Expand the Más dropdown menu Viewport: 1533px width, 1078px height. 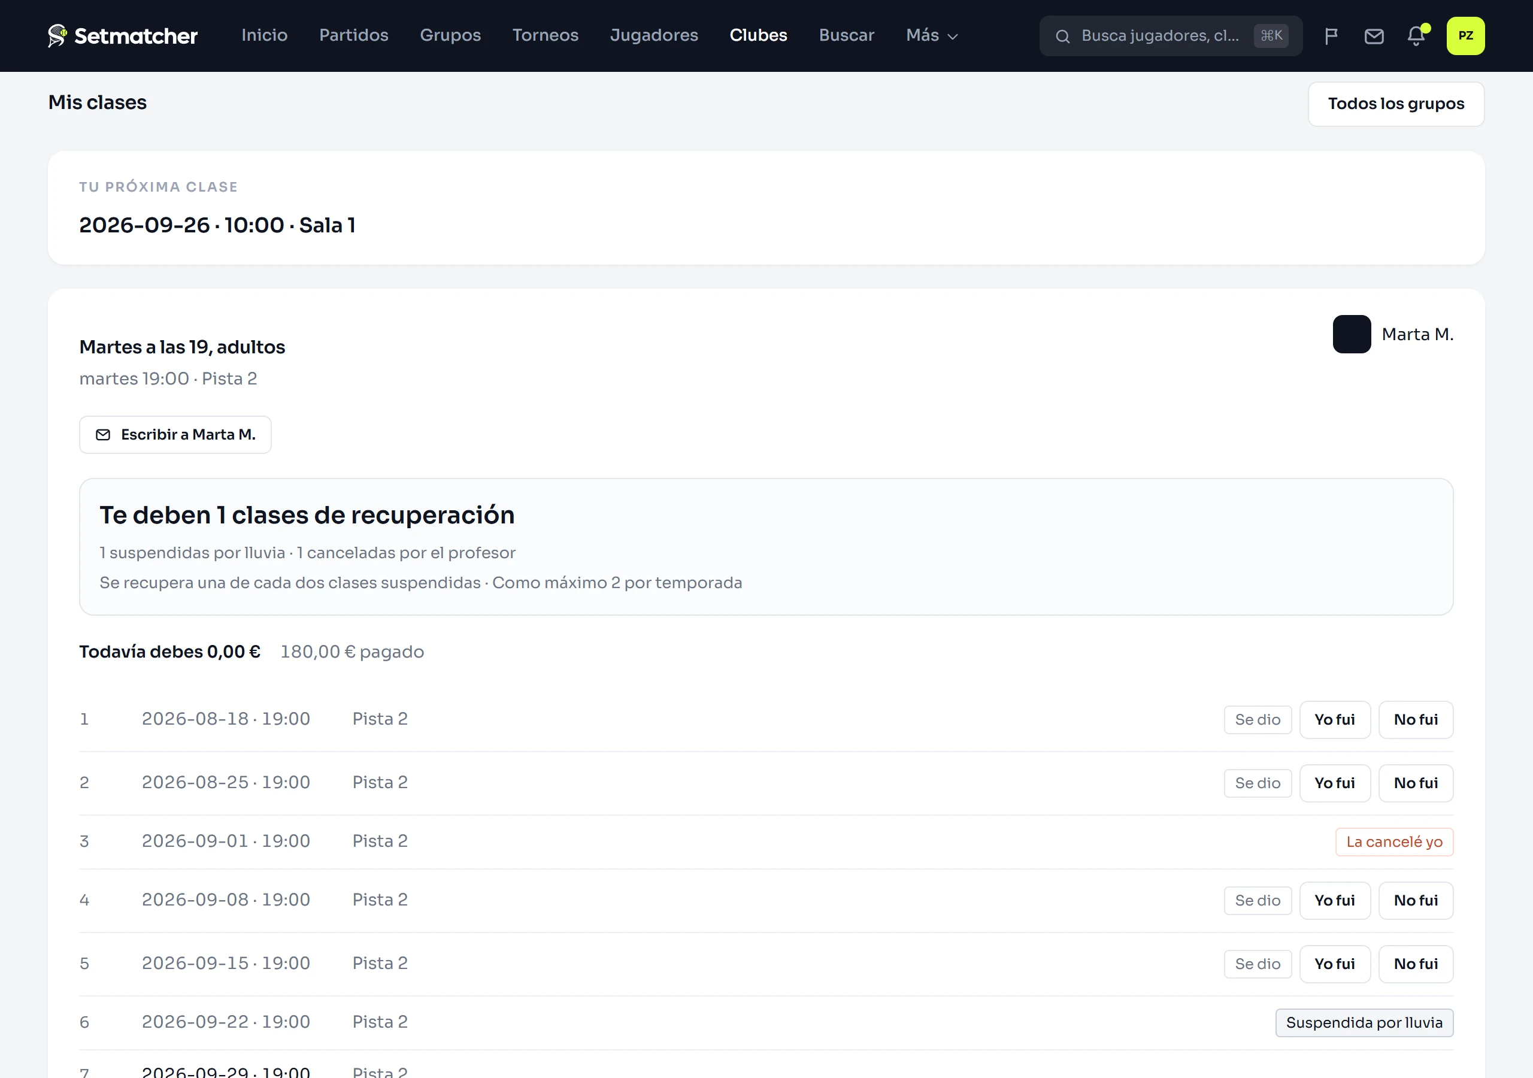[931, 35]
